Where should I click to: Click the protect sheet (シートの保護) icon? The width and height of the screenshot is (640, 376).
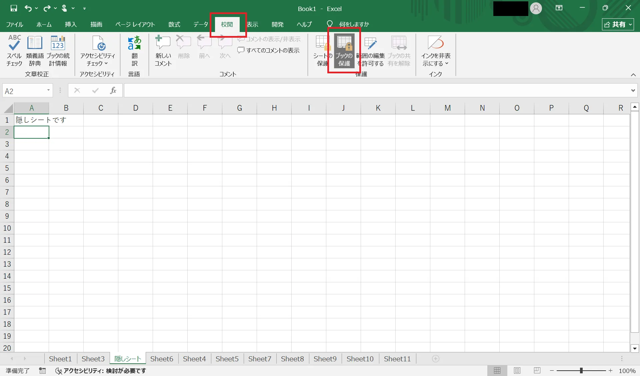[322, 50]
